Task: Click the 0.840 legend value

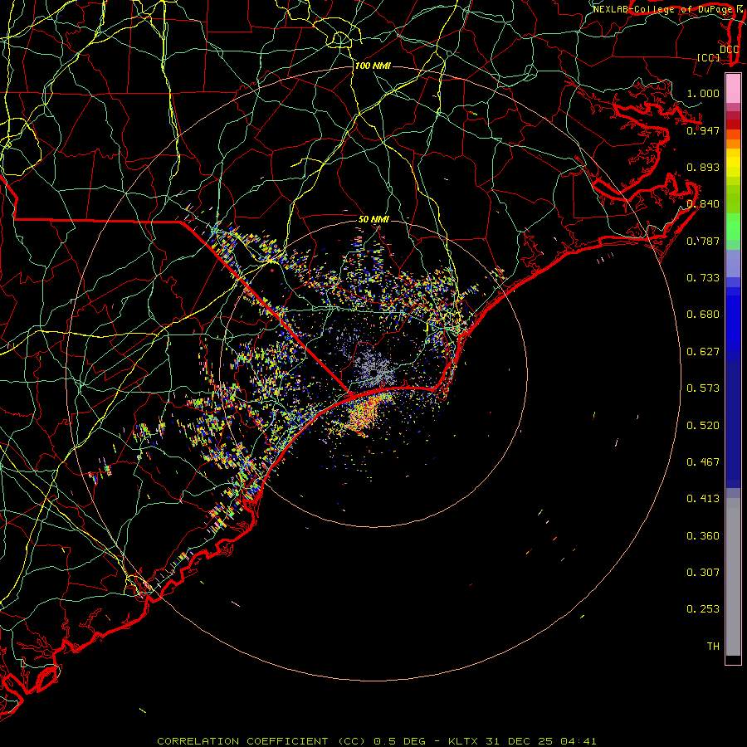Action: point(703,203)
